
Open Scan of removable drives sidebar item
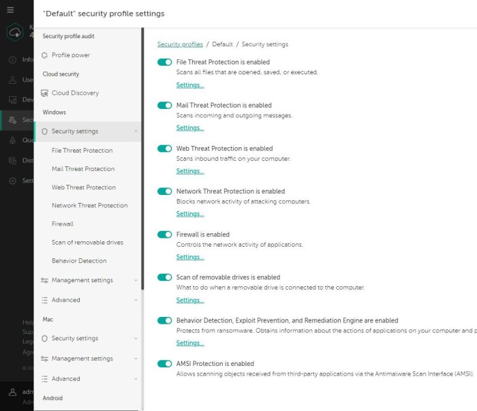click(87, 243)
